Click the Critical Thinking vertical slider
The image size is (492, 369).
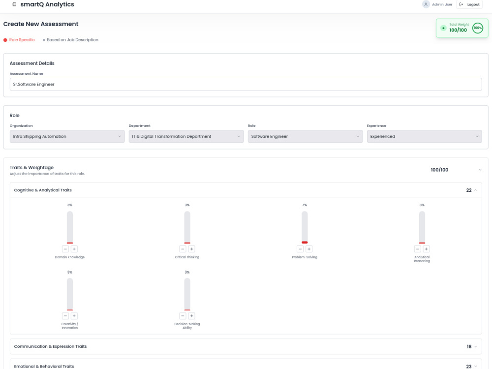click(x=187, y=227)
